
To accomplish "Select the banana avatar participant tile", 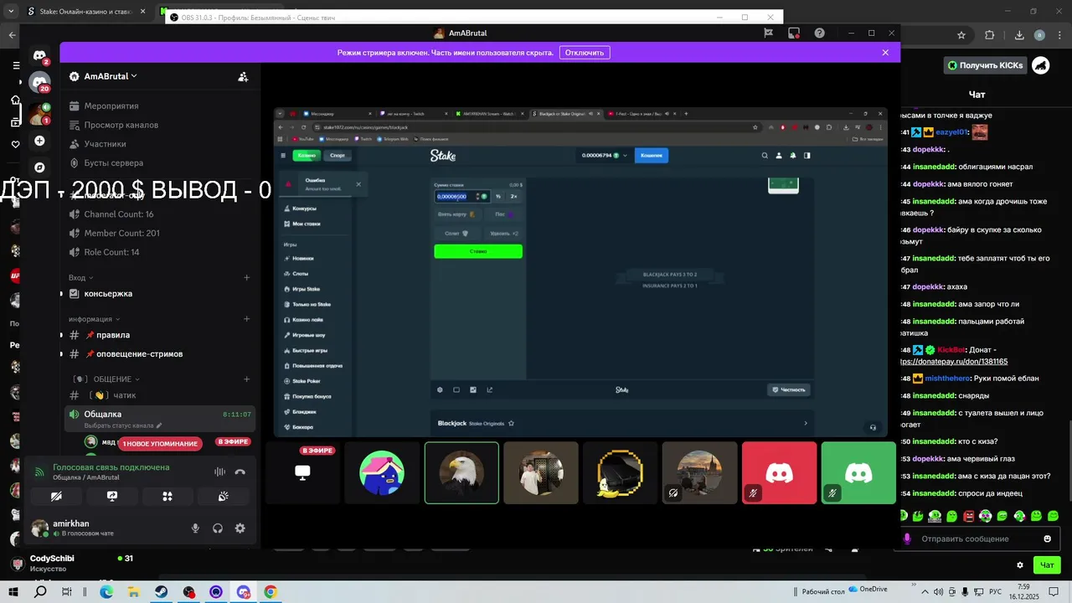I will [621, 473].
